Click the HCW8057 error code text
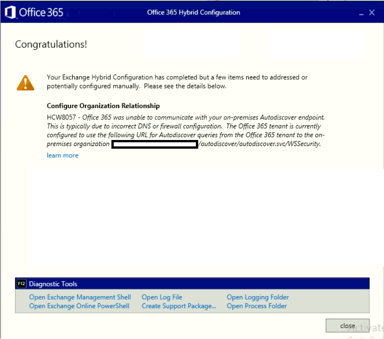 (61, 117)
